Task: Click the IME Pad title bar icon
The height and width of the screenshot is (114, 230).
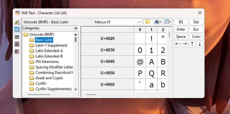Action: [x=18, y=13]
